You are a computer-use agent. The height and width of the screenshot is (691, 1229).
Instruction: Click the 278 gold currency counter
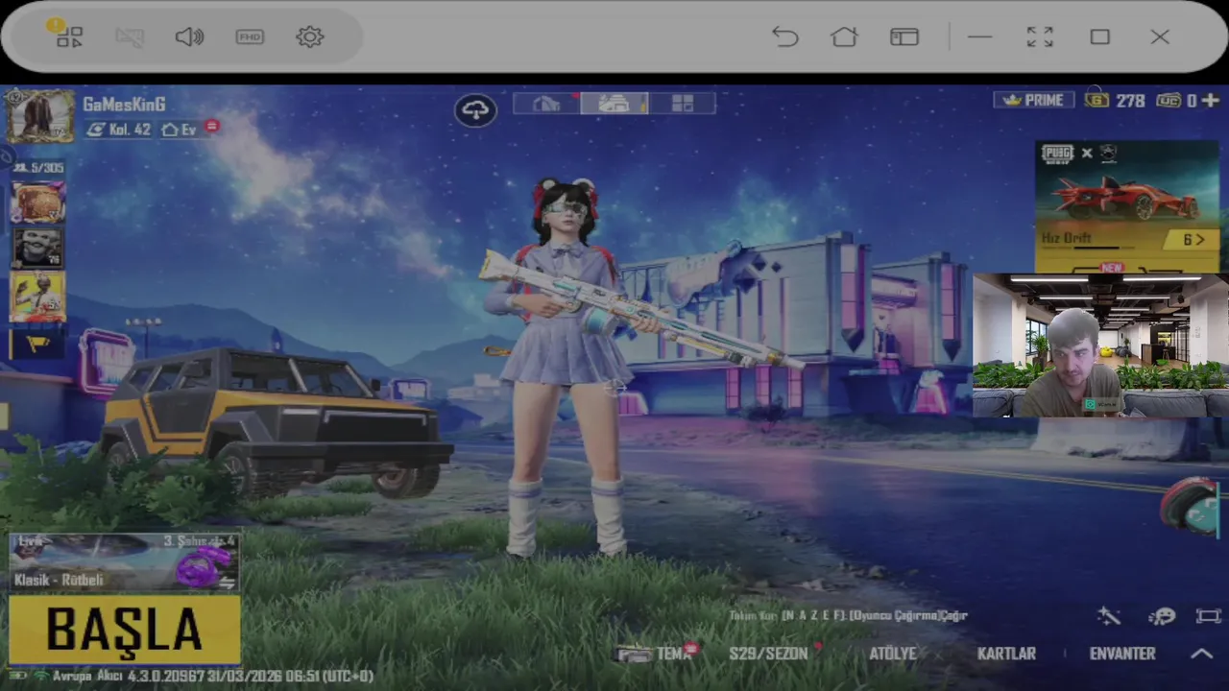point(1117,100)
